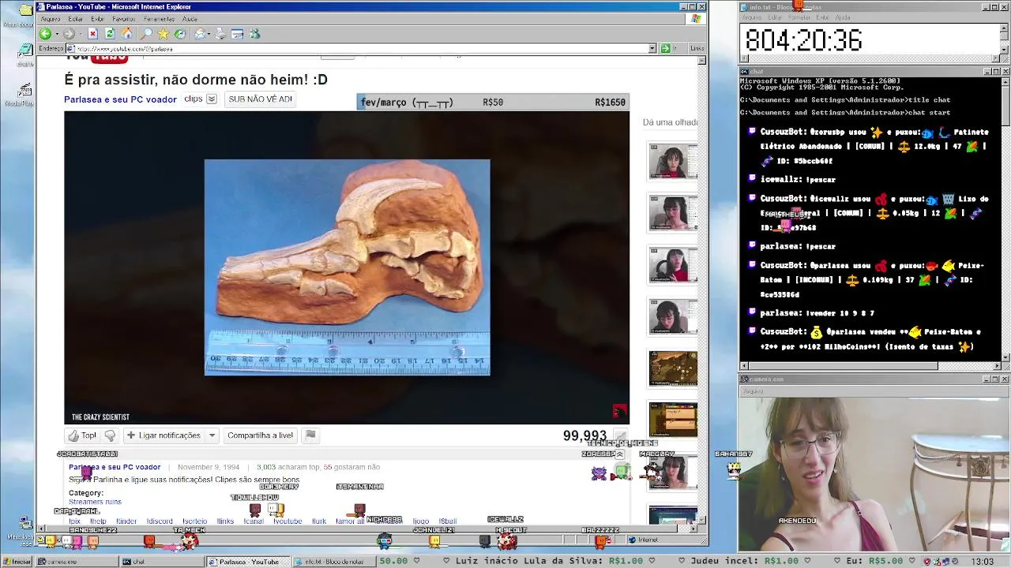Open the Ligar notificações dropdown arrow
This screenshot has width=1011, height=568.
(x=212, y=435)
